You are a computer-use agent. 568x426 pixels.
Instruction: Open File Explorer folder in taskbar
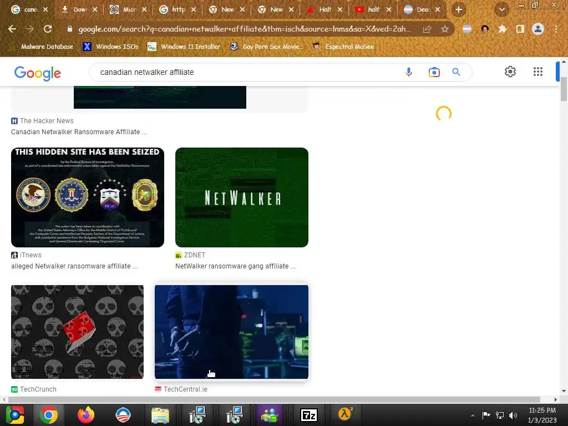(x=160, y=415)
